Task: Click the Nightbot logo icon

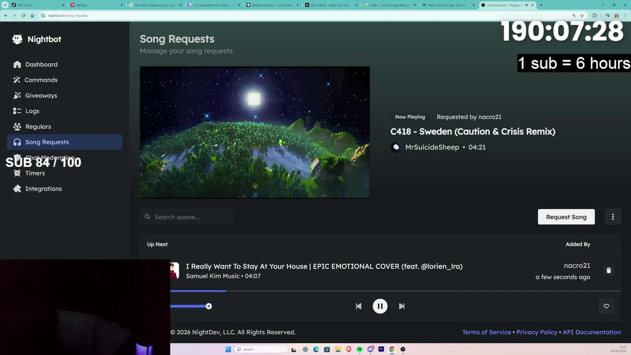Action: (17, 39)
